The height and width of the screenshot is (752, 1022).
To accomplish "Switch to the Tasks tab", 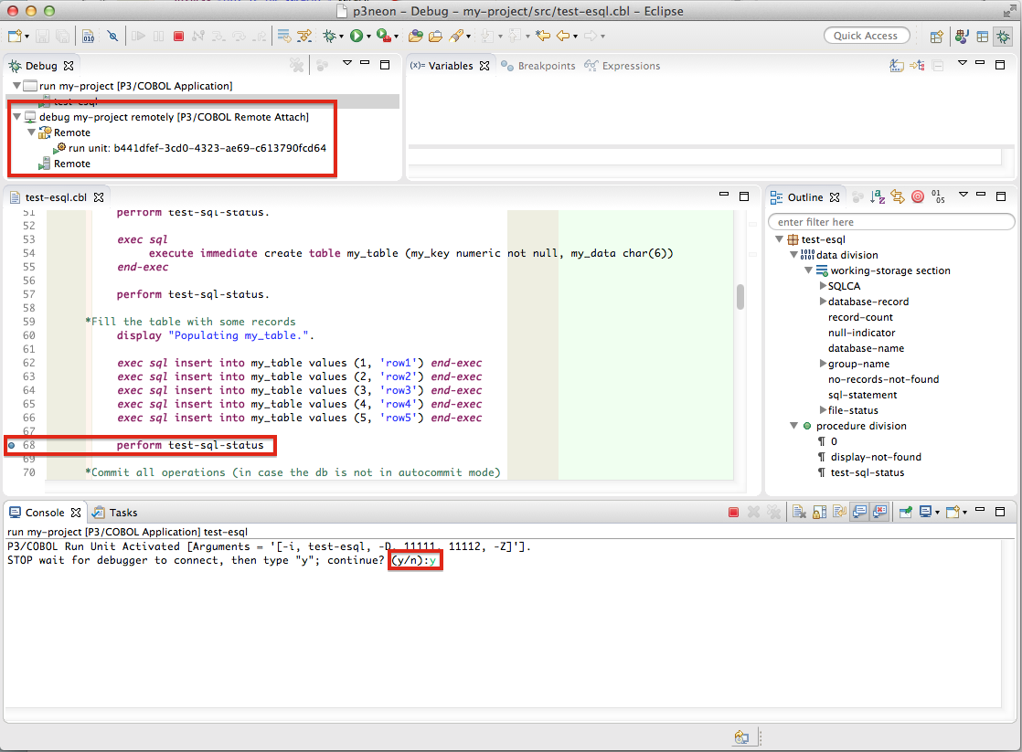I will coord(115,513).
